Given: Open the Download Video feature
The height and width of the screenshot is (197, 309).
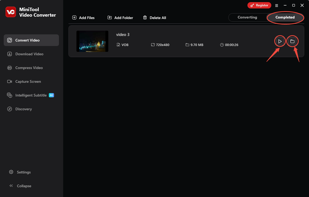Looking at the screenshot, I should click(x=29, y=54).
